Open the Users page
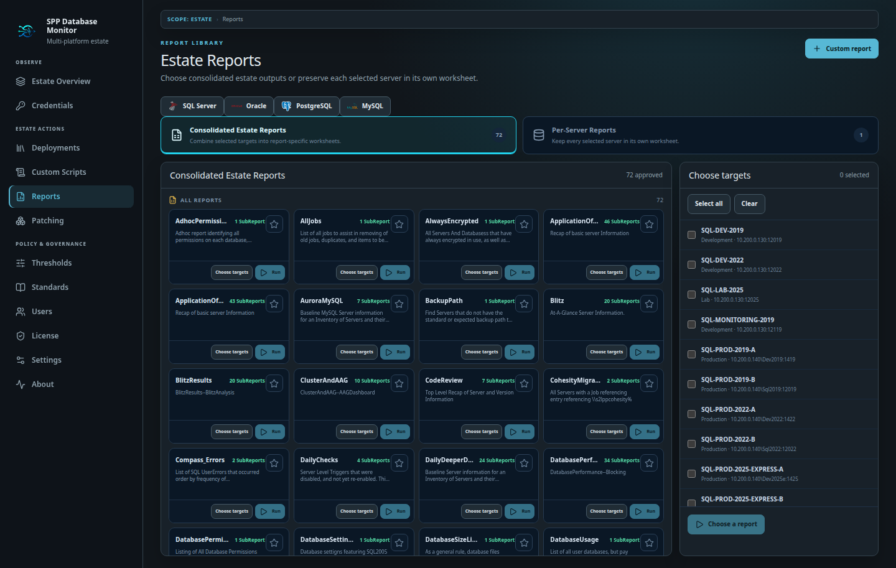Viewport: 896px width, 568px height. (x=71, y=312)
